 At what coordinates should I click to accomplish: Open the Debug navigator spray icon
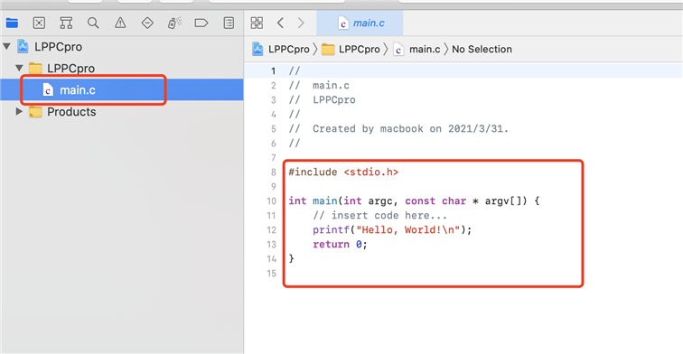pos(174,23)
